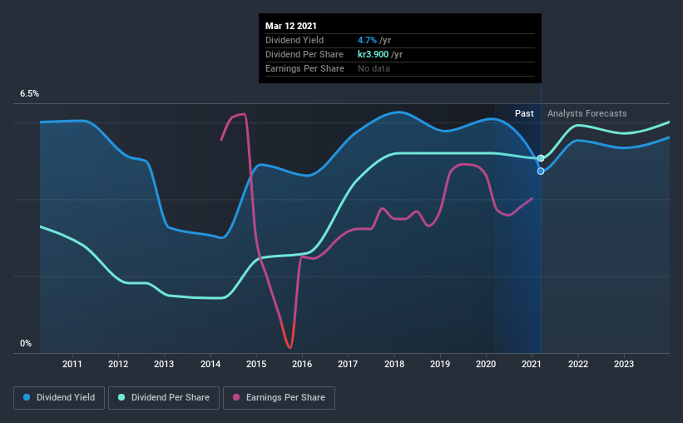Click the 2015 x-axis year label
Screen dimensions: 683x423
[x=256, y=364]
